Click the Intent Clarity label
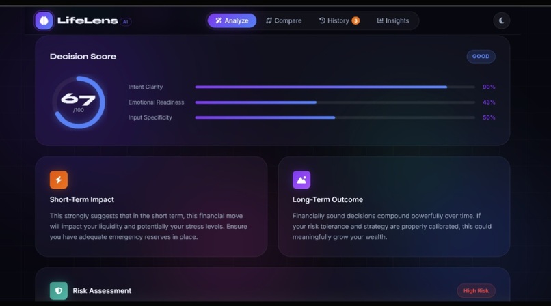551x306 pixels. (146, 87)
